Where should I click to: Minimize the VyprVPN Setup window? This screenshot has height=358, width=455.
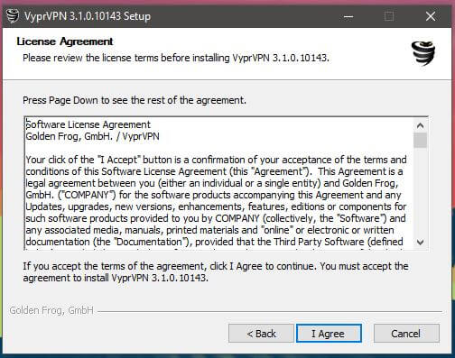[348, 16]
